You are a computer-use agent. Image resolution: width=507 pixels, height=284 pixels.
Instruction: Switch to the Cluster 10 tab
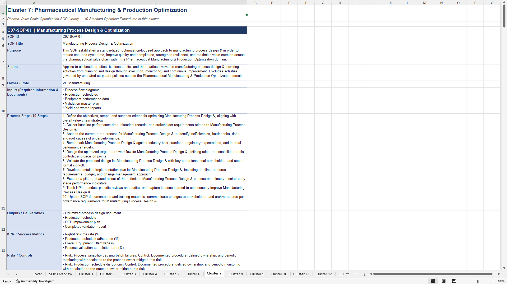pyautogui.click(x=279, y=274)
